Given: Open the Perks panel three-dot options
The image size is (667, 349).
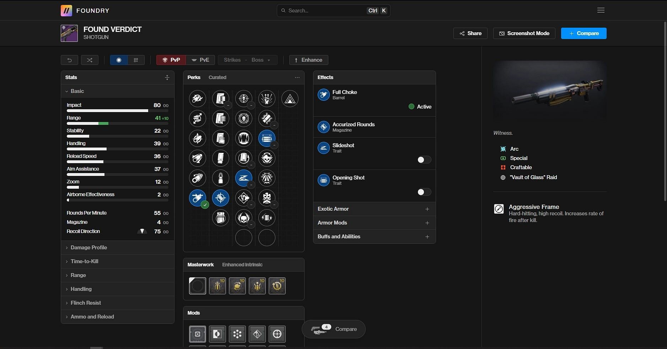Looking at the screenshot, I should pos(297,77).
